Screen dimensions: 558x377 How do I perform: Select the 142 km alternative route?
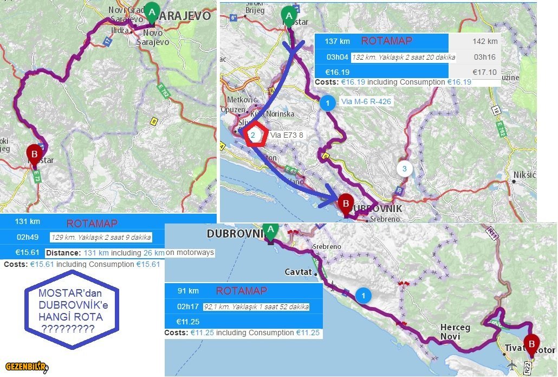pos(485,41)
